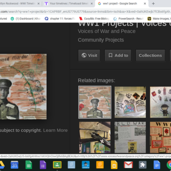Image resolution: width=171 pixels, height=171 pixels.
Task: Open PowerSearch Results bookmark
Action: click(128, 19)
